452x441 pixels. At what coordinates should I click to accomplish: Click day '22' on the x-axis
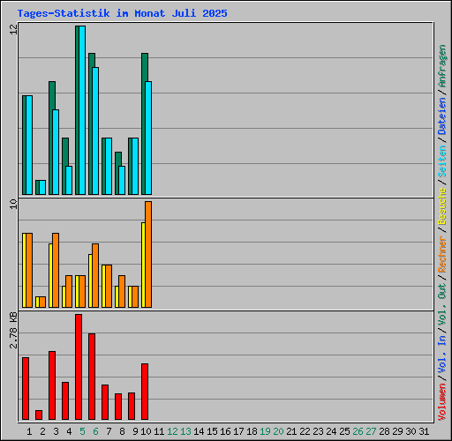click(305, 431)
